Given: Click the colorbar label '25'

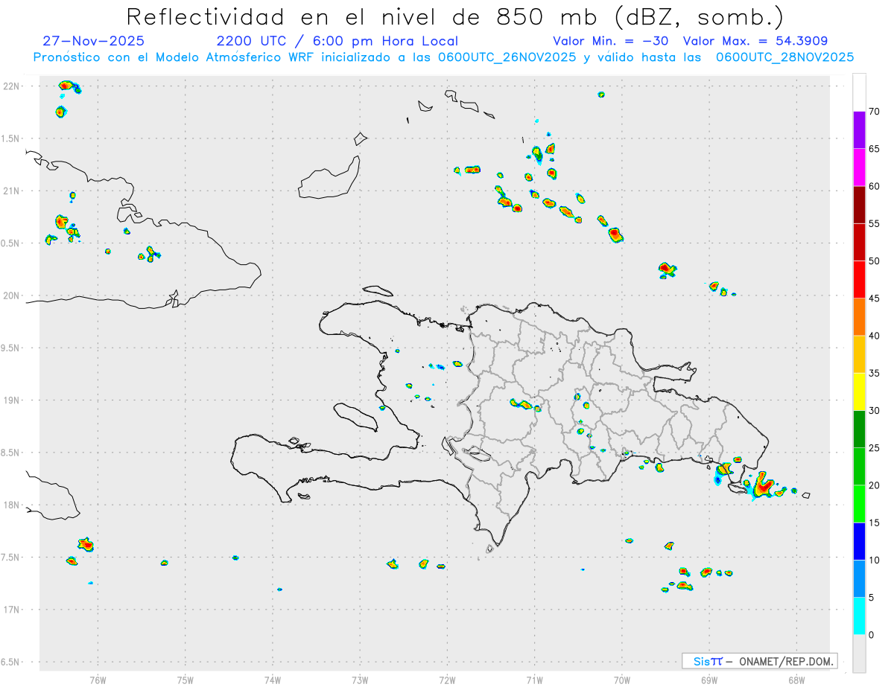Looking at the screenshot, I should [874, 448].
